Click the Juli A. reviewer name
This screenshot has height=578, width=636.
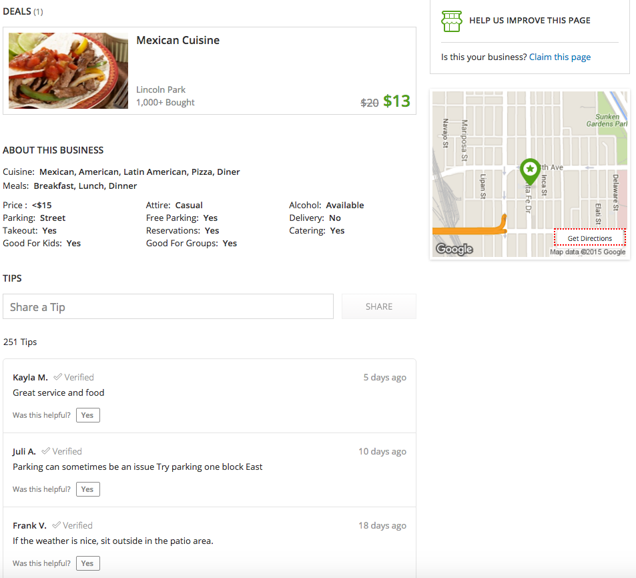24,451
